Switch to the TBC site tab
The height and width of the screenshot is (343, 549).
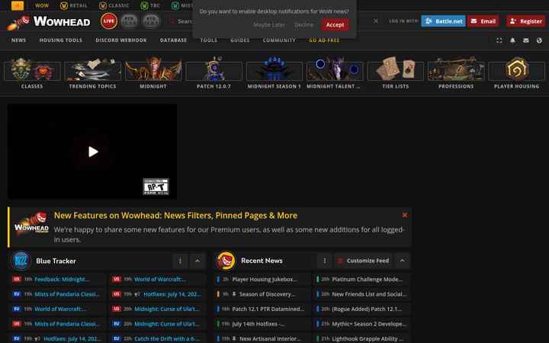coord(150,5)
